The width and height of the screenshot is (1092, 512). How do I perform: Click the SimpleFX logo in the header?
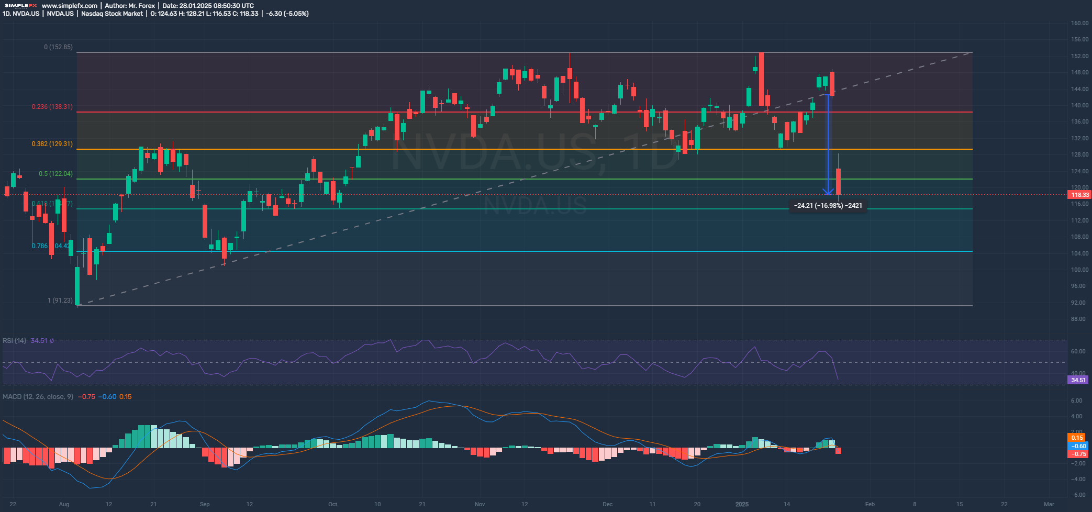[x=20, y=6]
